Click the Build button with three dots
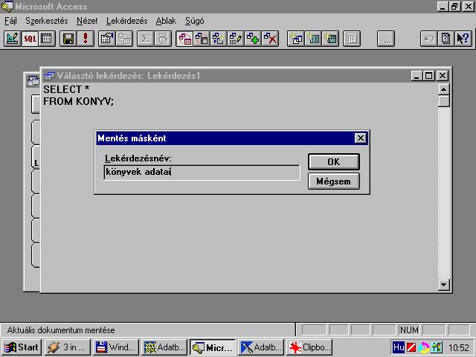The height and width of the screenshot is (357, 476). (x=385, y=39)
